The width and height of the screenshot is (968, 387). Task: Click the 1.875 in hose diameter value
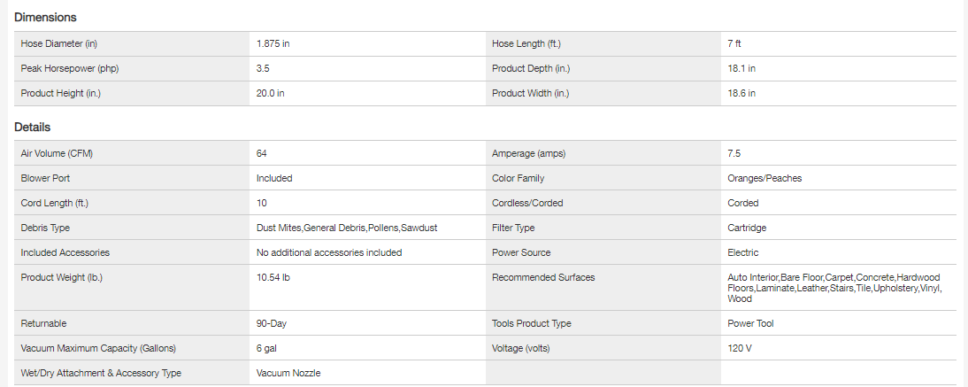click(x=275, y=43)
